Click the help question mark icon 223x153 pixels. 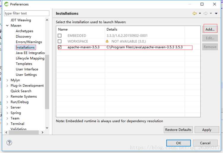[9, 143]
